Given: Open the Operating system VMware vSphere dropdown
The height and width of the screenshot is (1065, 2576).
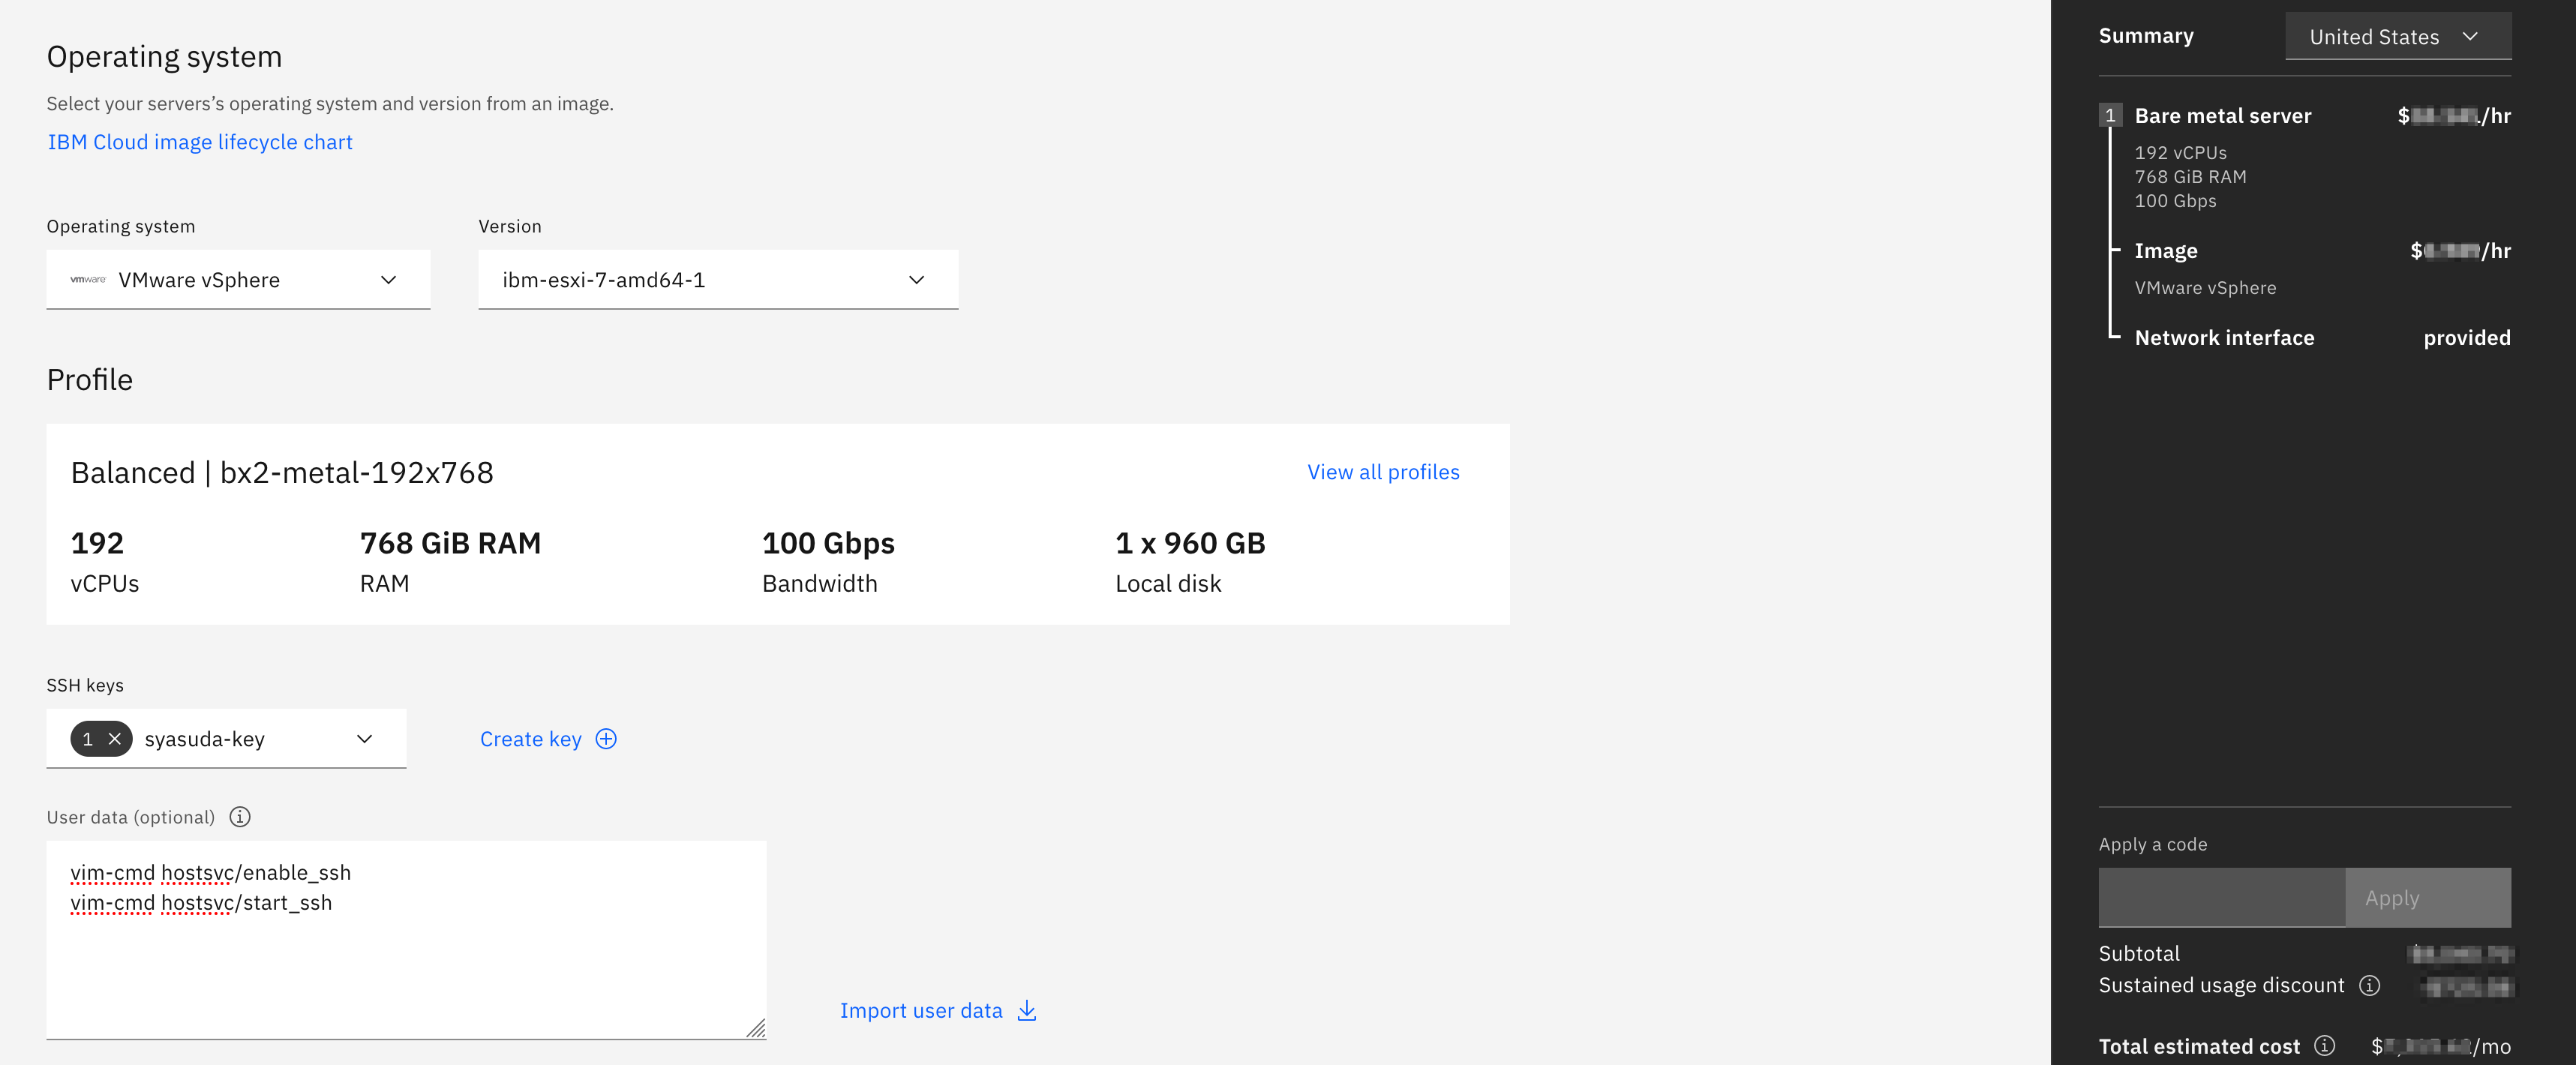Looking at the screenshot, I should [x=238, y=280].
